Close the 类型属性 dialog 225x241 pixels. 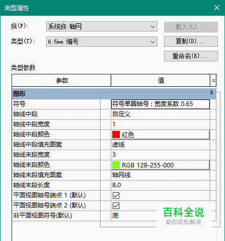(x=217, y=8)
